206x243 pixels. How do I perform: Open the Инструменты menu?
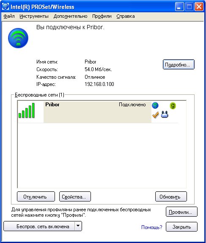[34, 16]
